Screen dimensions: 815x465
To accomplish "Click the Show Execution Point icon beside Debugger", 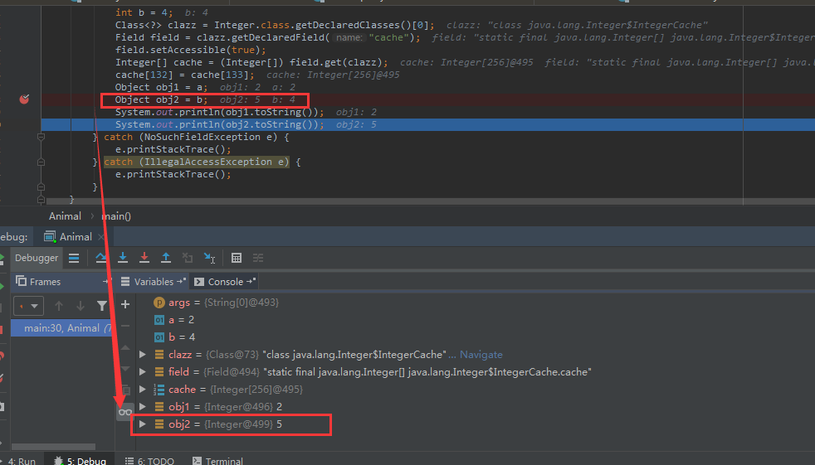I will click(74, 258).
